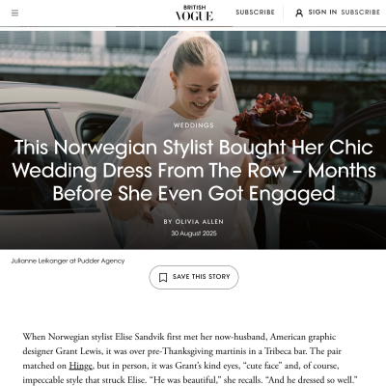This screenshot has width=386, height=386.
Task: Click the Julianne Leikanger photo credit
Action: tap(68, 261)
